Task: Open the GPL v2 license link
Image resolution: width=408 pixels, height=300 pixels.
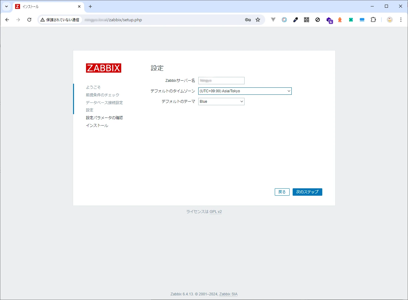Action: pos(216,212)
